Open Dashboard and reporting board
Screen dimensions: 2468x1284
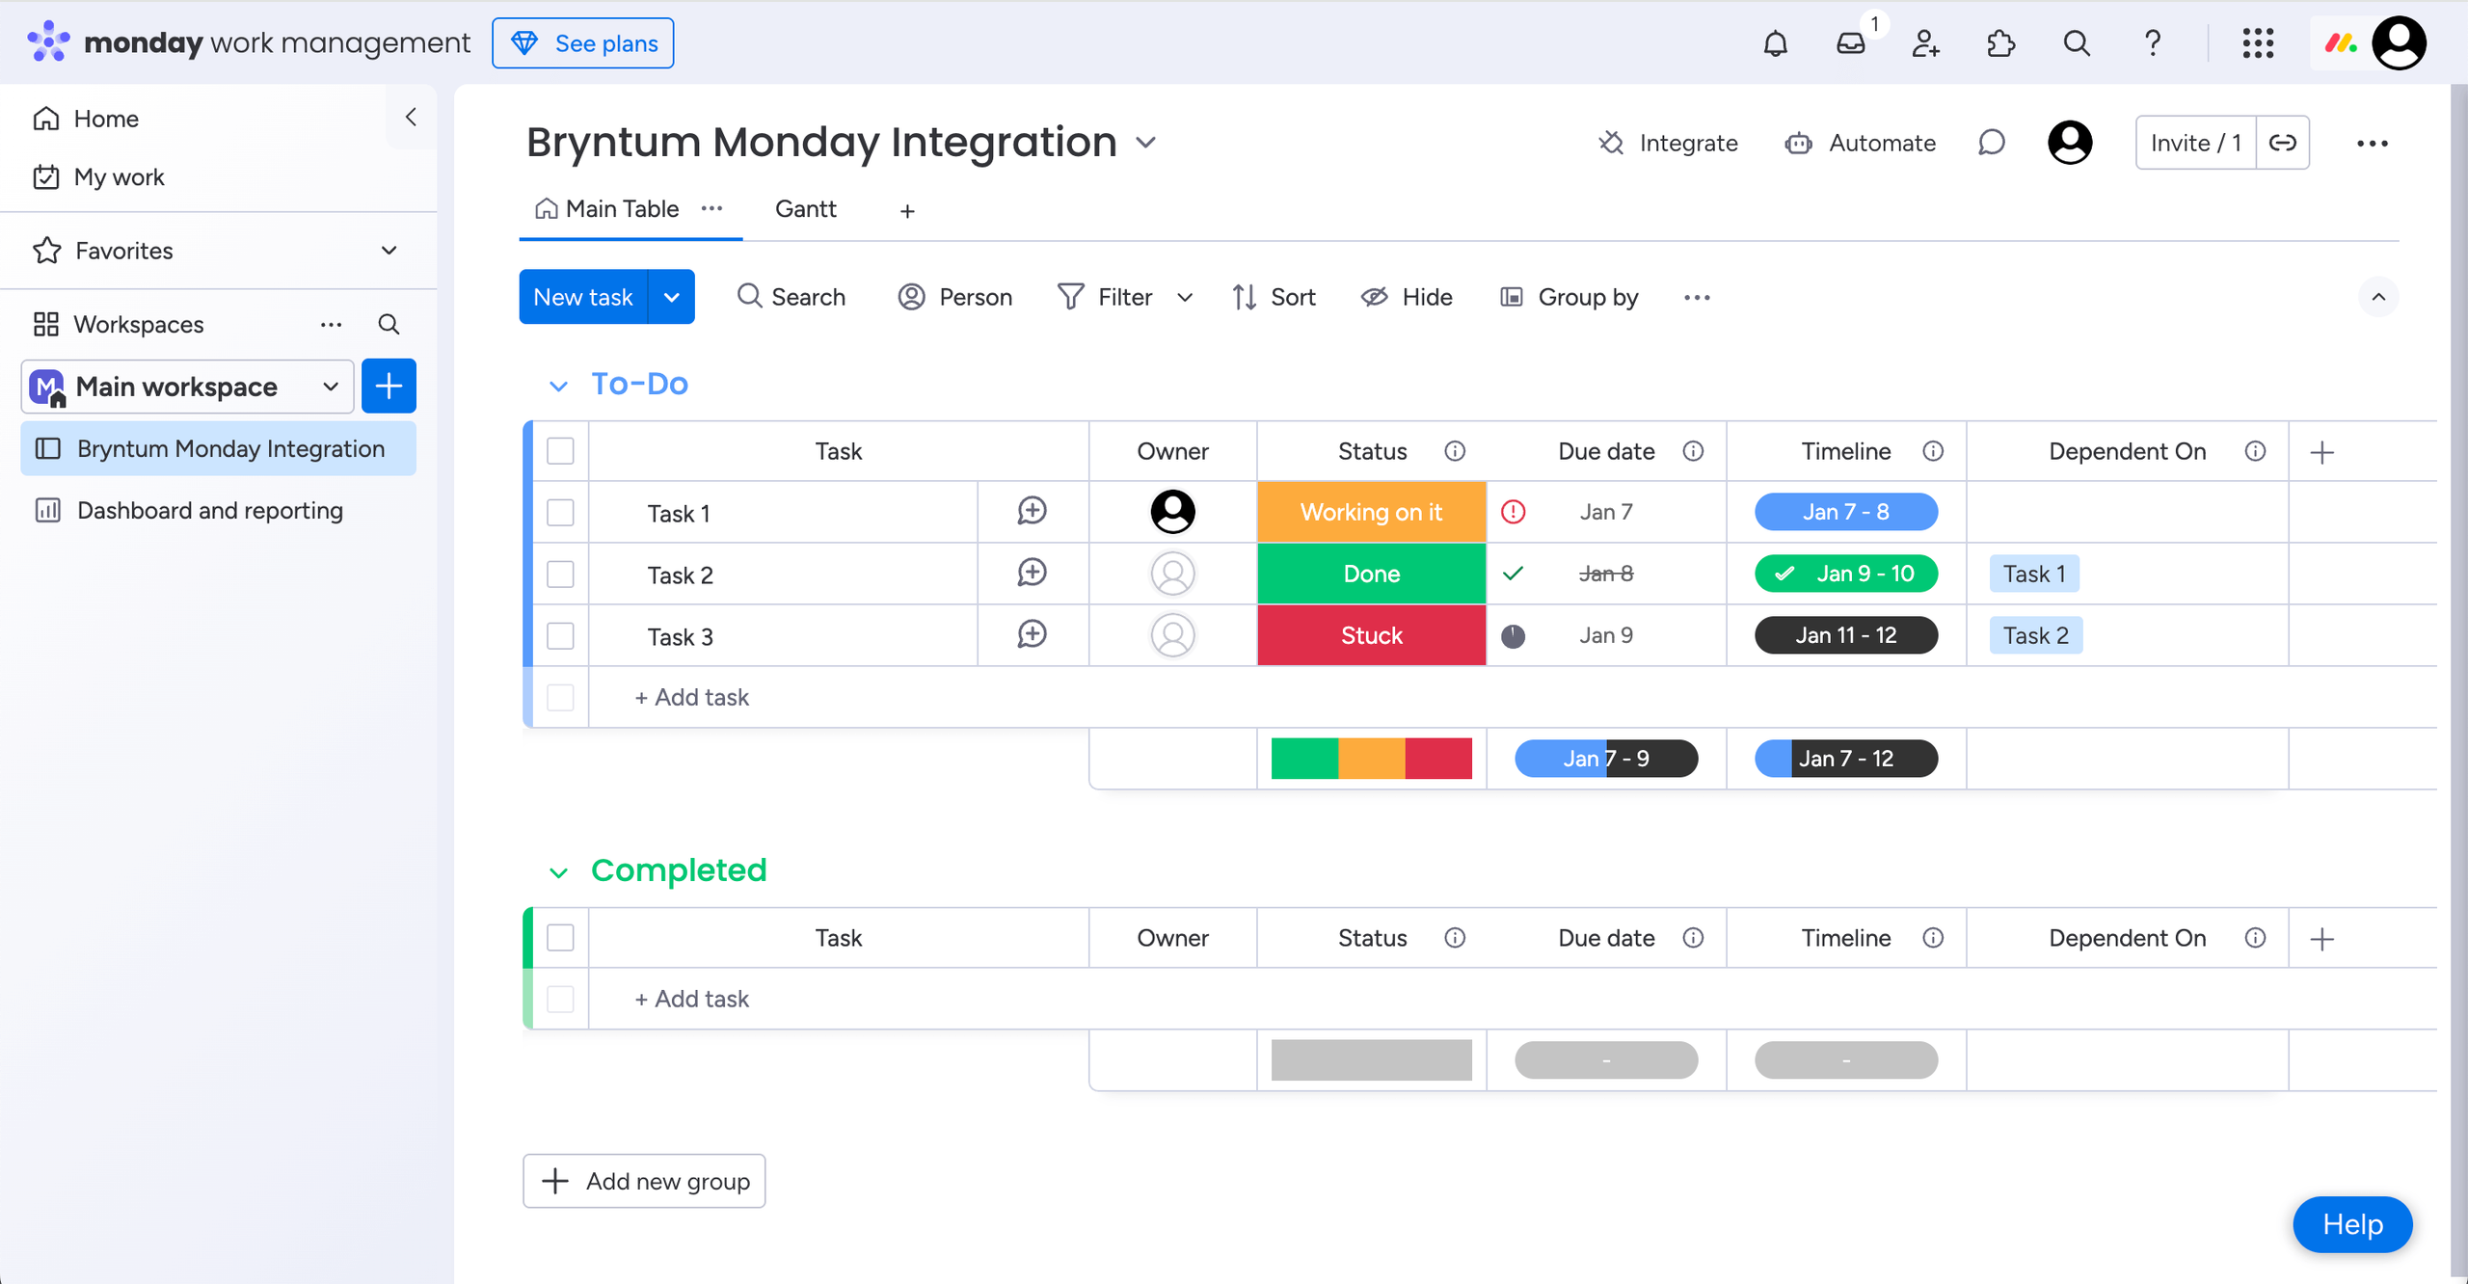pyautogui.click(x=219, y=510)
